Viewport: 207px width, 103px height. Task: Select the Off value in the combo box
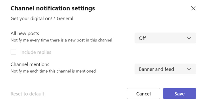pyautogui.click(x=142, y=38)
